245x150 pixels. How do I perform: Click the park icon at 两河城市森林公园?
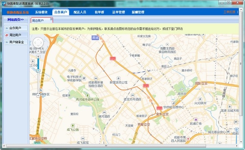88,95
